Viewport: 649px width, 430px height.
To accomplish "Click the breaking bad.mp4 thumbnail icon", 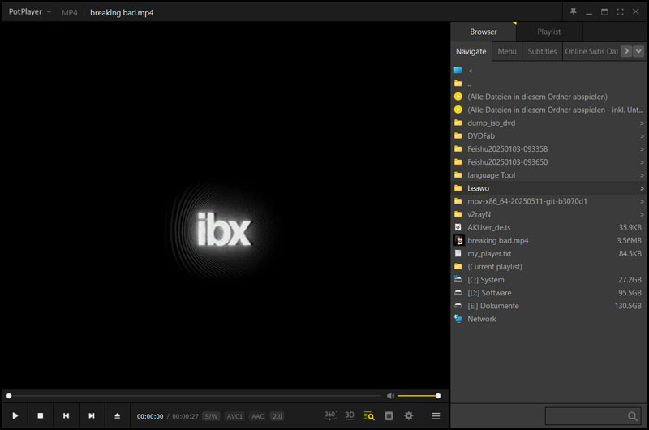I will tap(458, 240).
